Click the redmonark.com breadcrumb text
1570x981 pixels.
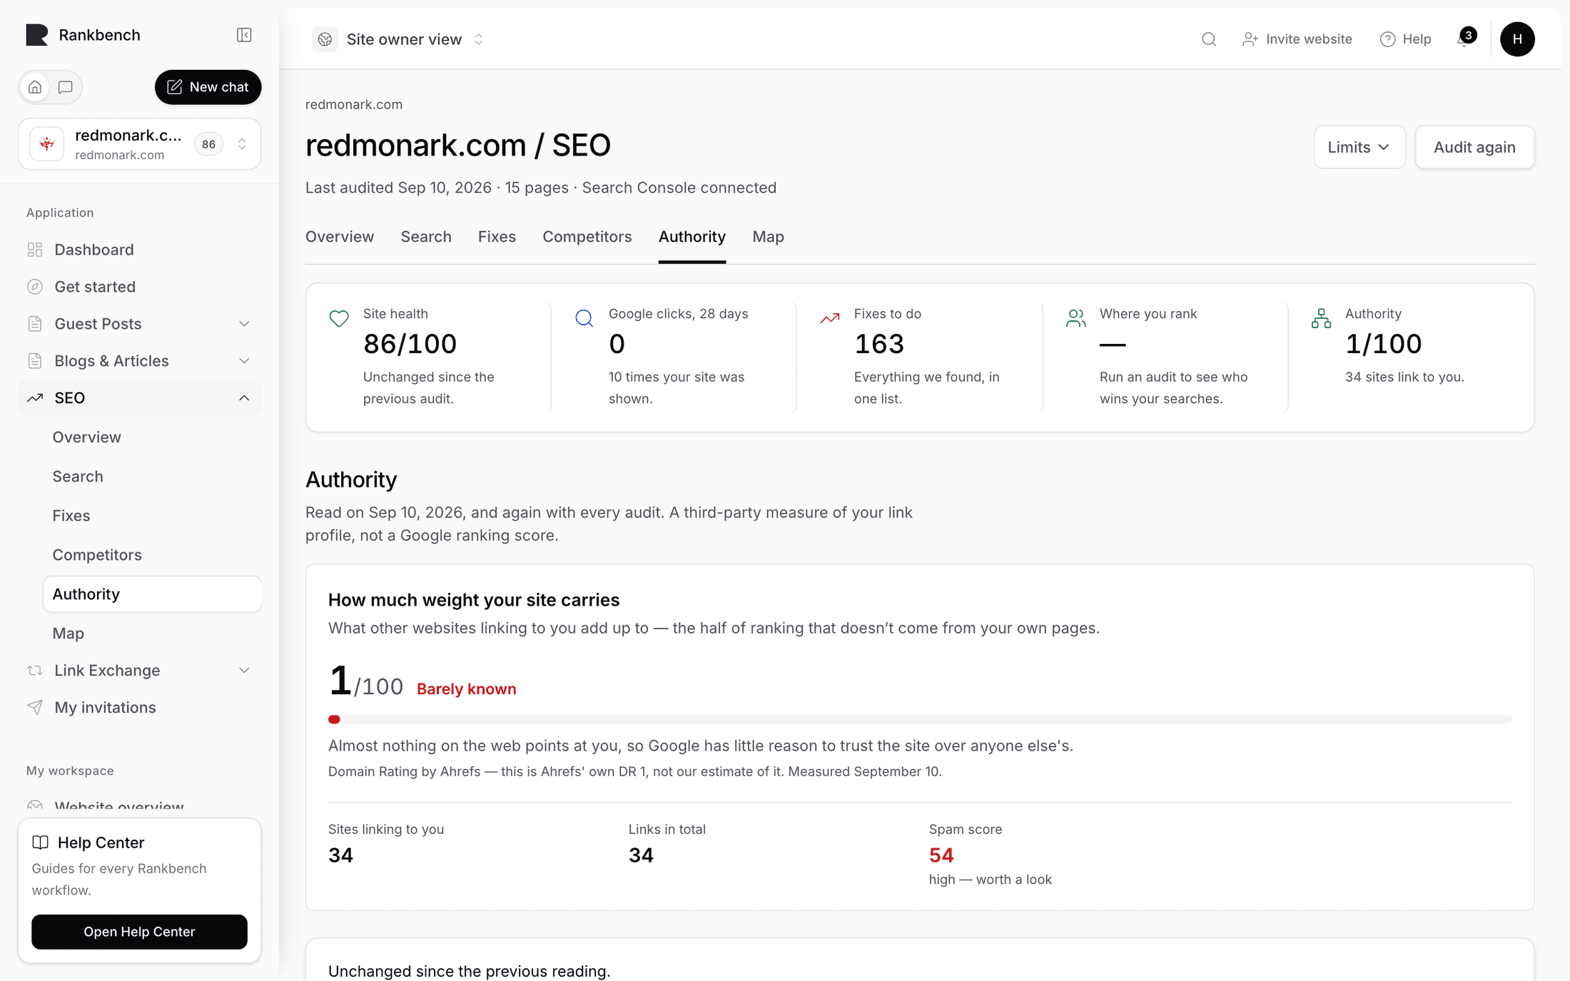(354, 104)
